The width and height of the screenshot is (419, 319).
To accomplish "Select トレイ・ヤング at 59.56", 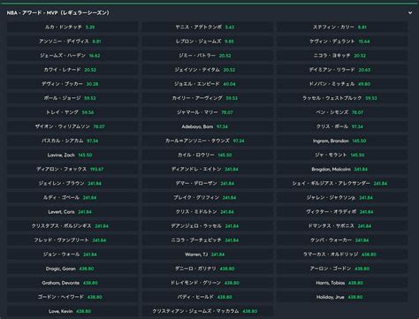I will (72, 112).
